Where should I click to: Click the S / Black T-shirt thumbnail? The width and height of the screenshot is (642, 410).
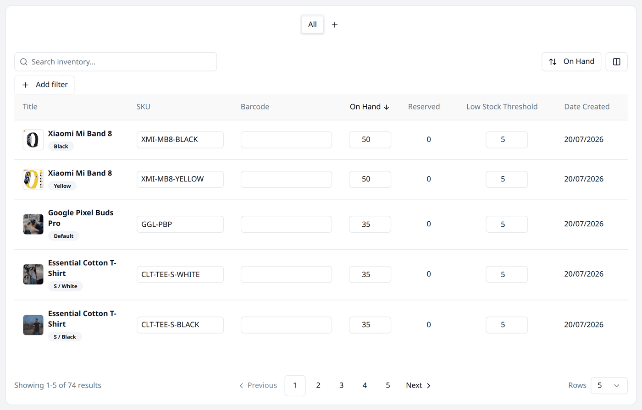pos(33,325)
